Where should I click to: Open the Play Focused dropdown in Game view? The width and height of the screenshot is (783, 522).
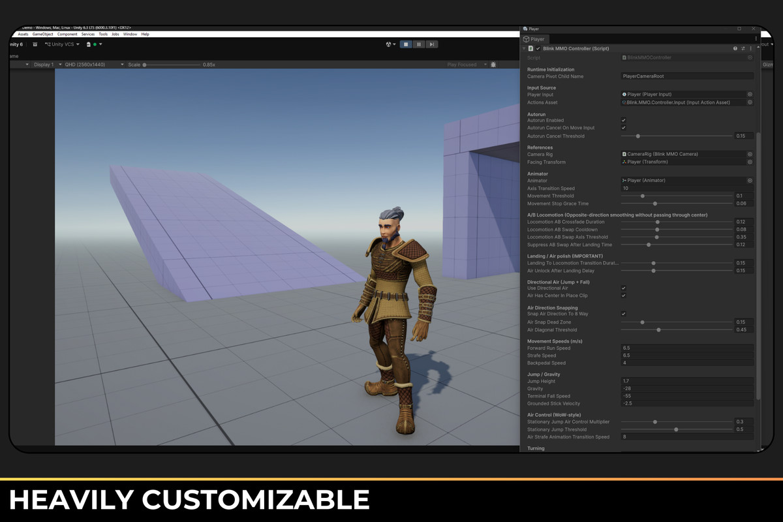[465, 65]
